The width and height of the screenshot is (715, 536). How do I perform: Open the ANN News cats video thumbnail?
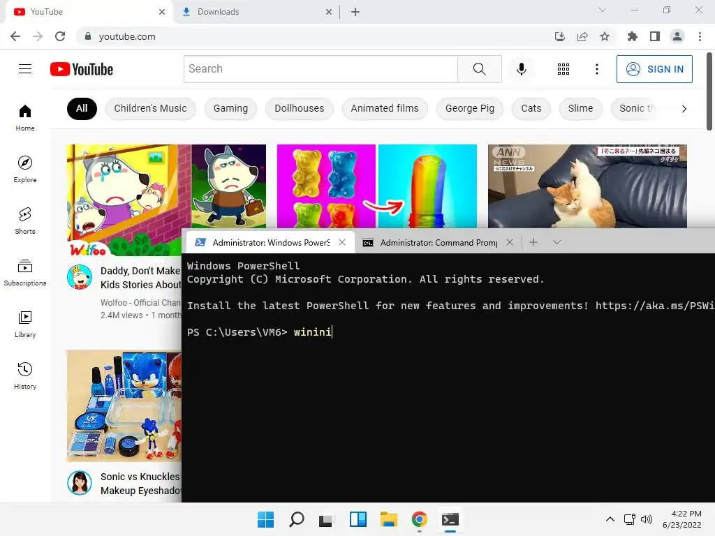click(587, 186)
